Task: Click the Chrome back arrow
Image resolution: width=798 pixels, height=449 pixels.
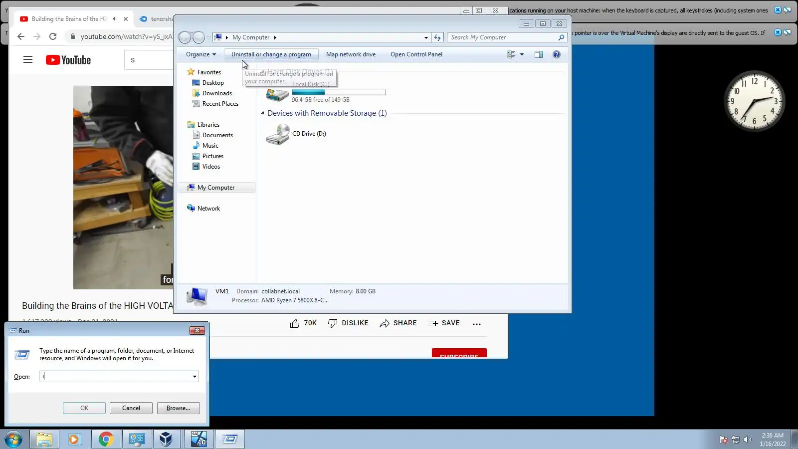Action: pos(20,36)
